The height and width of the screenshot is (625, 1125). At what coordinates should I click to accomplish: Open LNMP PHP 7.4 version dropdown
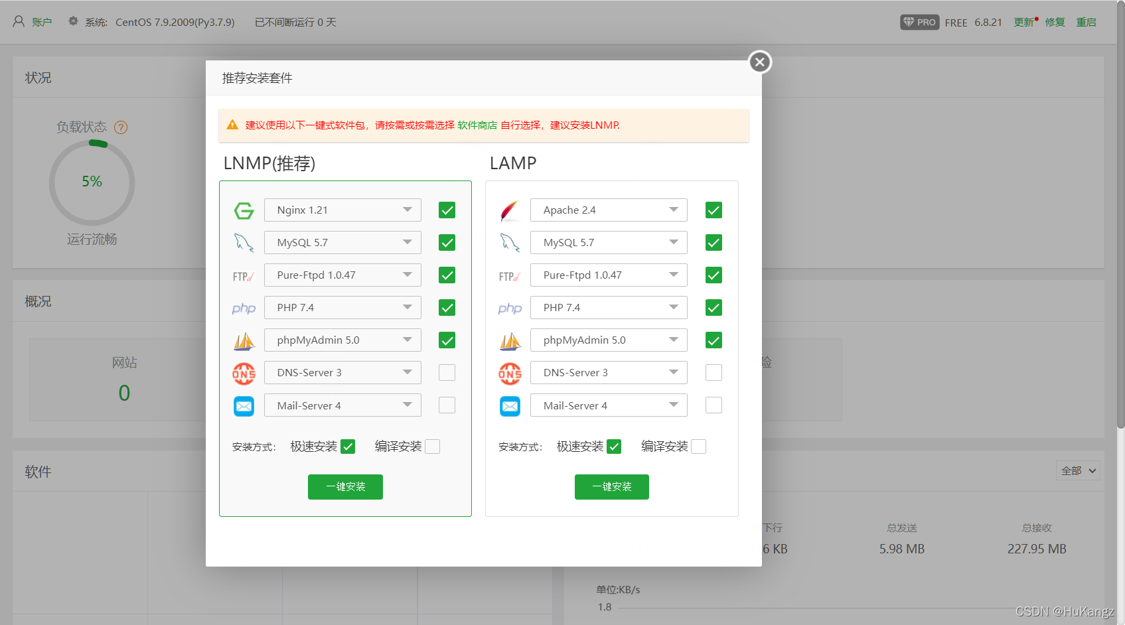coord(342,308)
